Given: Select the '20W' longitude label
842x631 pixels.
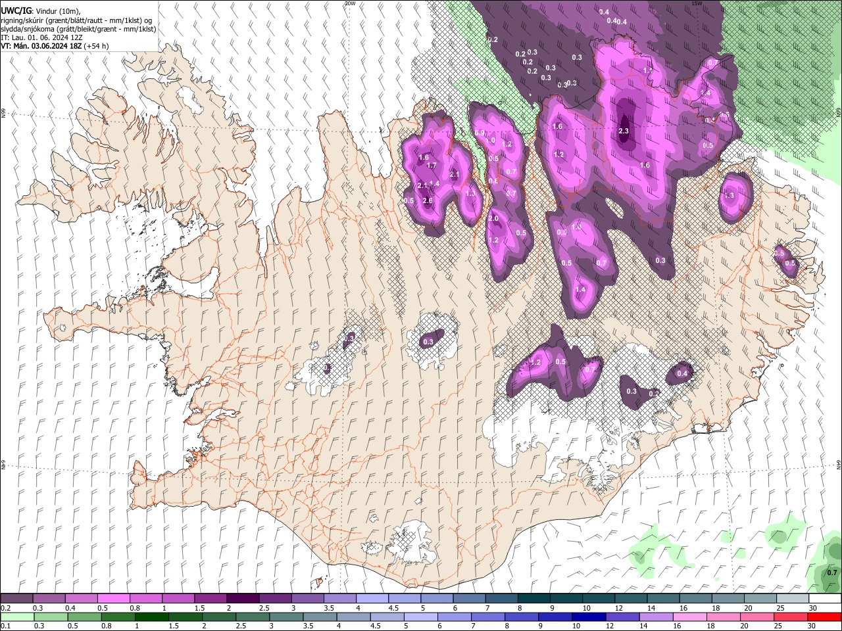Looking at the screenshot, I should pos(350,3).
